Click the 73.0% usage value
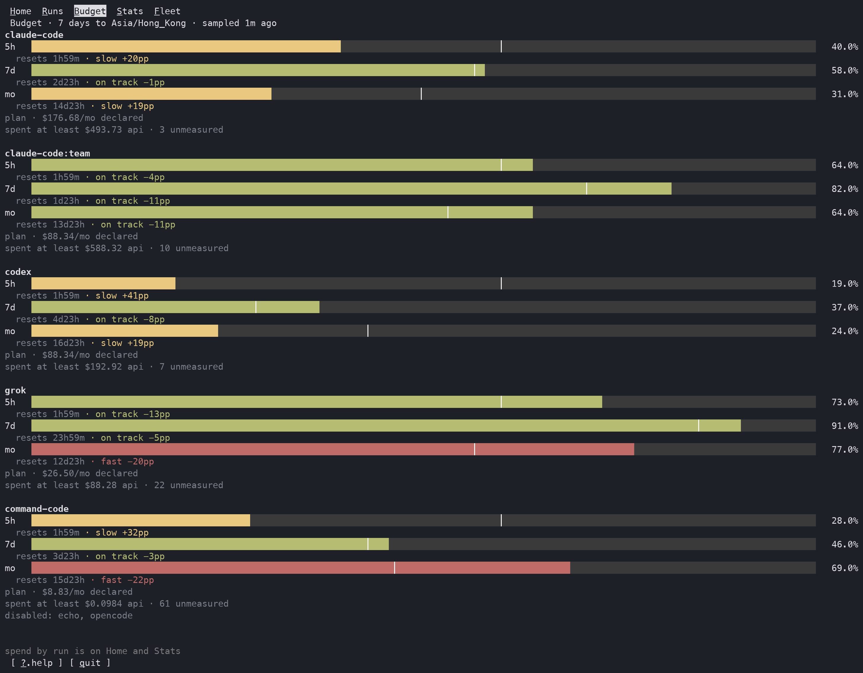 coord(844,402)
